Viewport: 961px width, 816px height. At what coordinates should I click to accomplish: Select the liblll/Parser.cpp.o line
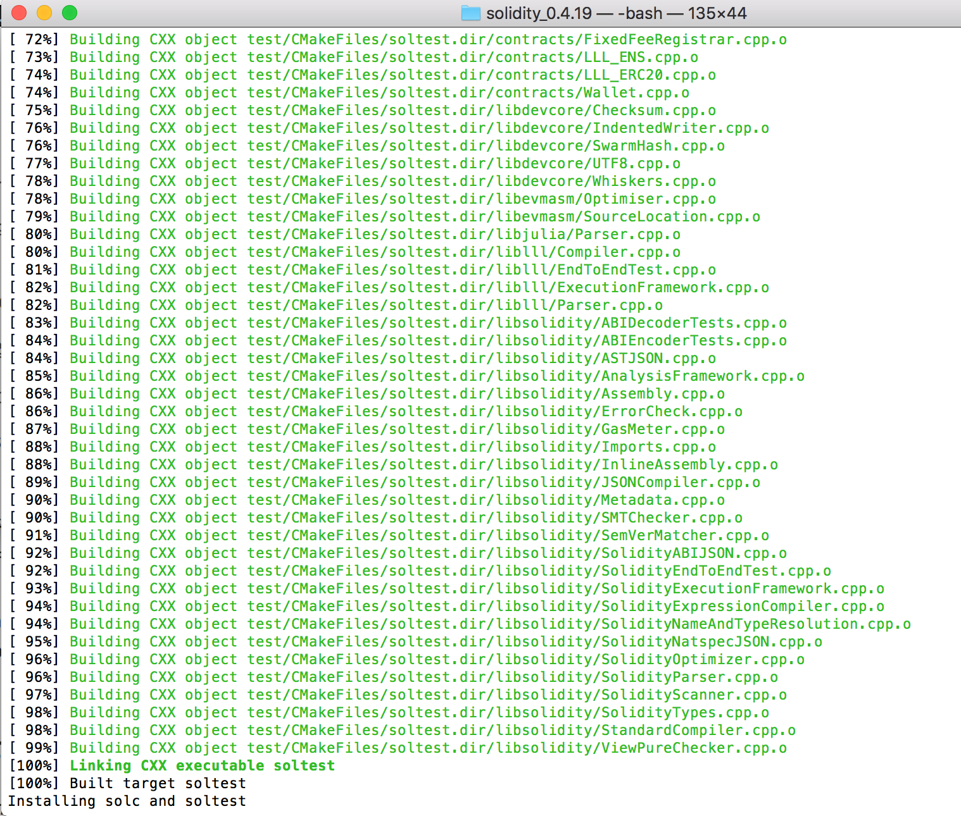(x=336, y=305)
